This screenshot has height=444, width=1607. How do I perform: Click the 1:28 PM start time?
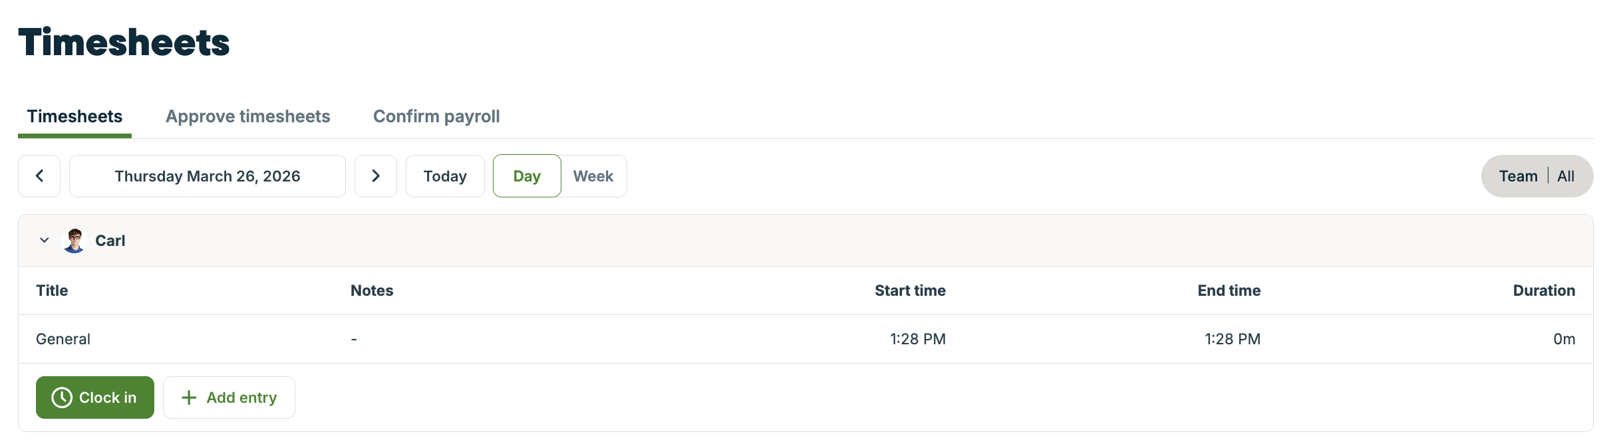click(x=917, y=339)
